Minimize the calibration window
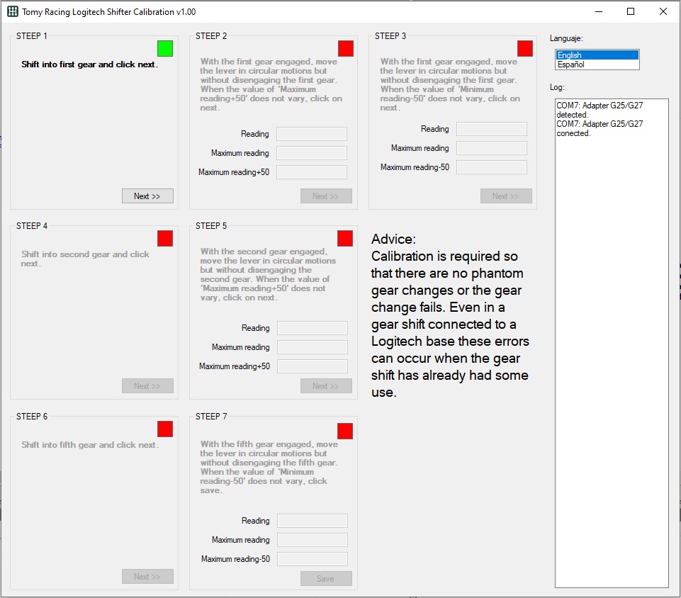The height and width of the screenshot is (598, 681). pyautogui.click(x=599, y=12)
